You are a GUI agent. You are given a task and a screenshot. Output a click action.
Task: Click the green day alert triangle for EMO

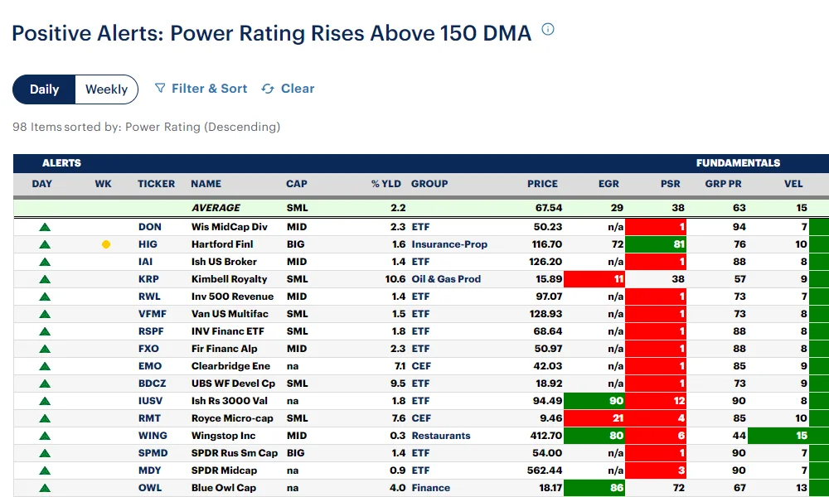pyautogui.click(x=45, y=366)
